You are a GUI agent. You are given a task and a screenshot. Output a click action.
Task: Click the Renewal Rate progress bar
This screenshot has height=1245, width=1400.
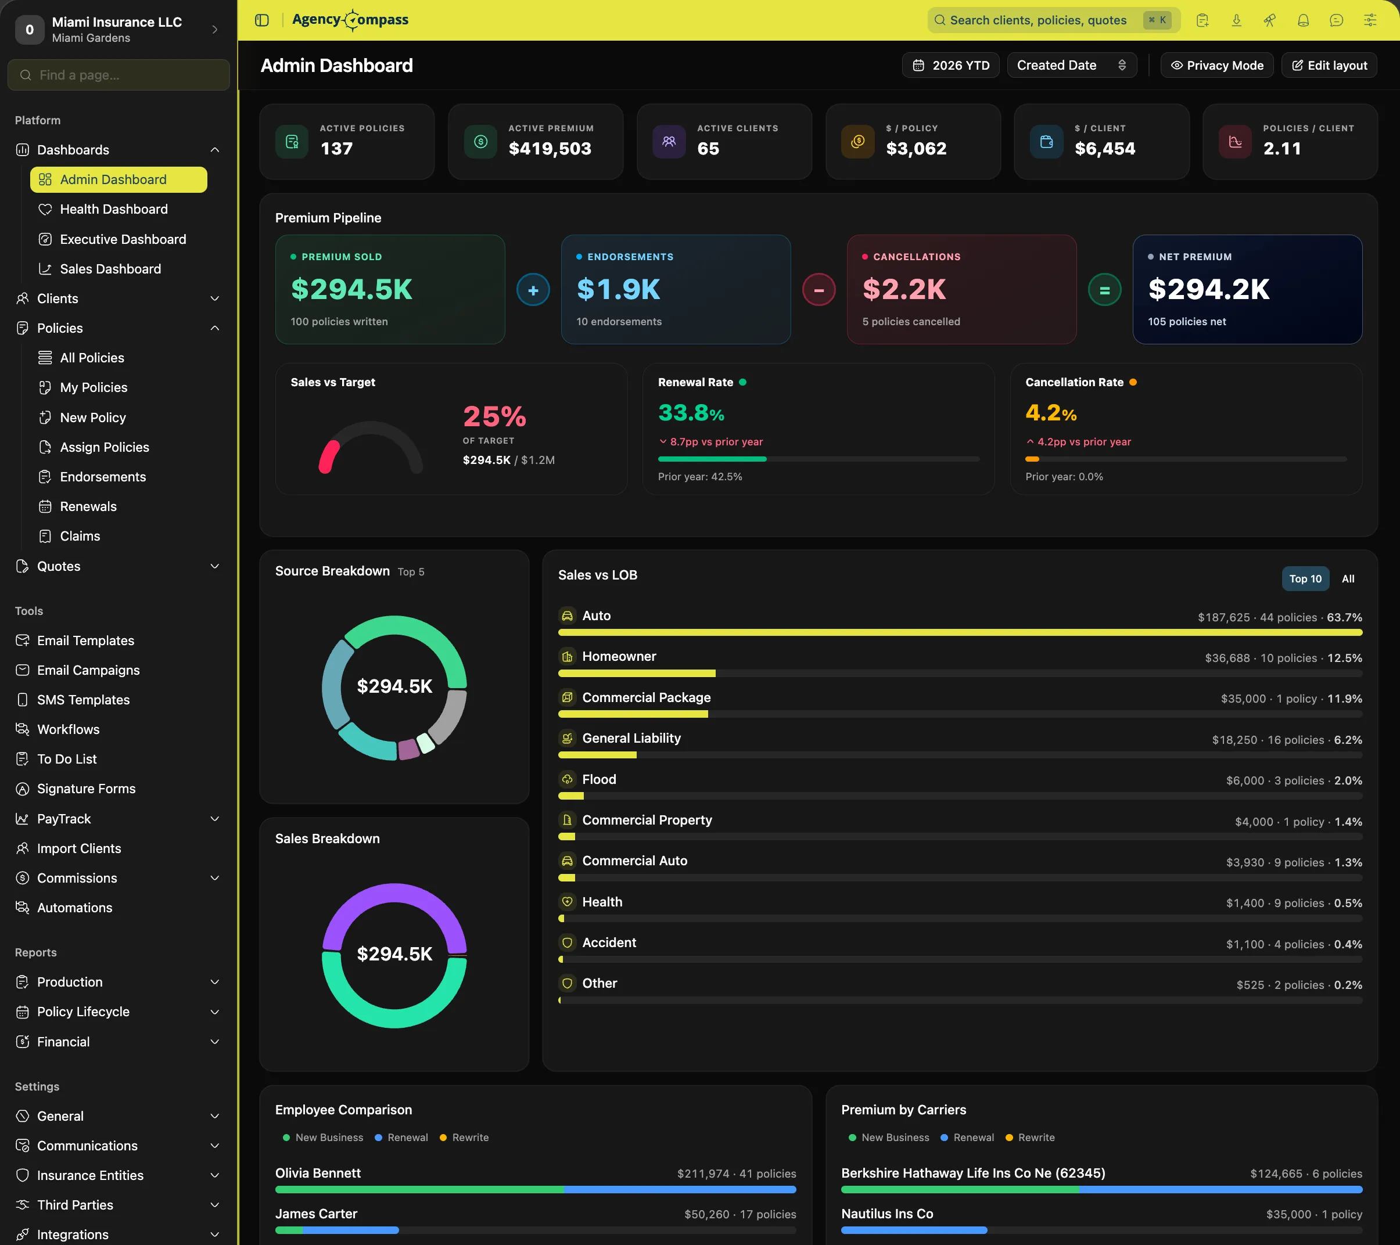tap(819, 459)
